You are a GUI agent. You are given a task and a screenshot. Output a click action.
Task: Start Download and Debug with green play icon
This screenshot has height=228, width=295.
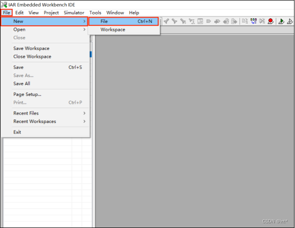coord(281,21)
